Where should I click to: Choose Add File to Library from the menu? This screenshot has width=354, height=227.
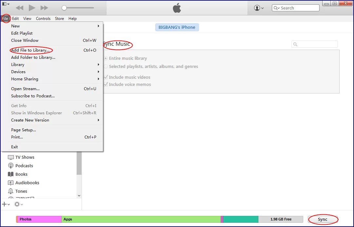31,50
